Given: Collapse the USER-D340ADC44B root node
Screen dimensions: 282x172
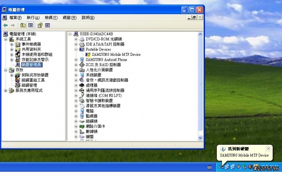Looking at the screenshot, I should click(x=70, y=34).
